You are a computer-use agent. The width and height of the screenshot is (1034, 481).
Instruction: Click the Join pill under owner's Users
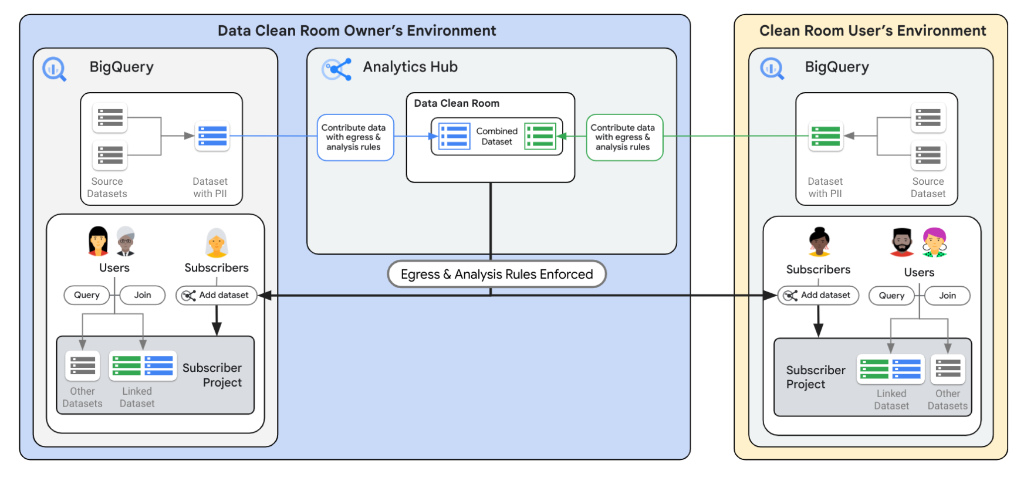click(143, 295)
